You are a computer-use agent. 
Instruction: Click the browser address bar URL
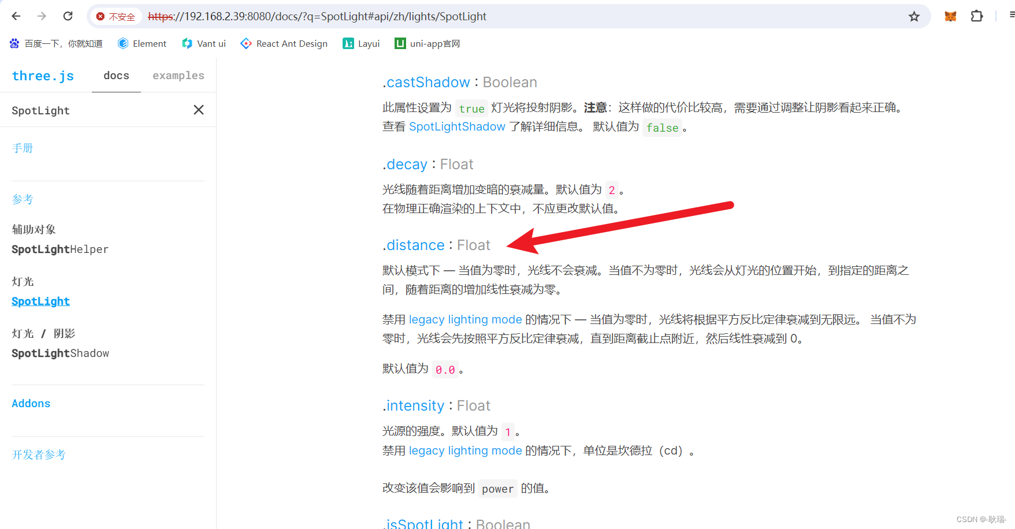click(x=317, y=17)
